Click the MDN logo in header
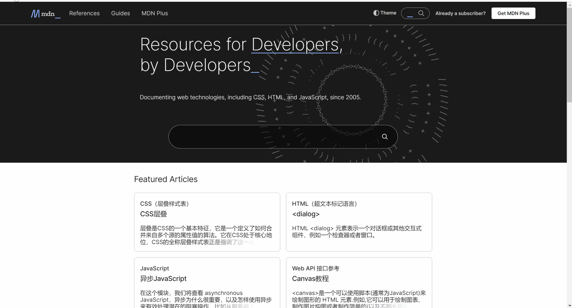 [46, 14]
